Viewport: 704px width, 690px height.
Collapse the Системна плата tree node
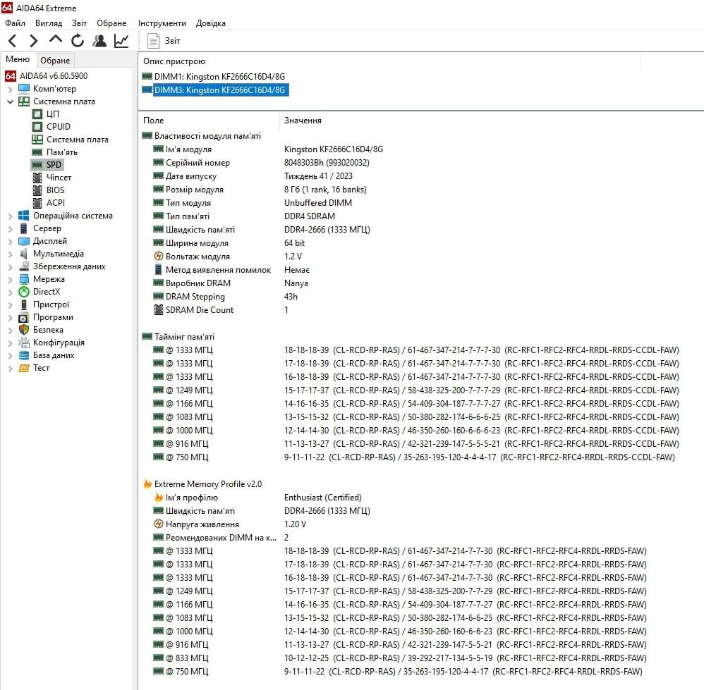click(x=10, y=101)
